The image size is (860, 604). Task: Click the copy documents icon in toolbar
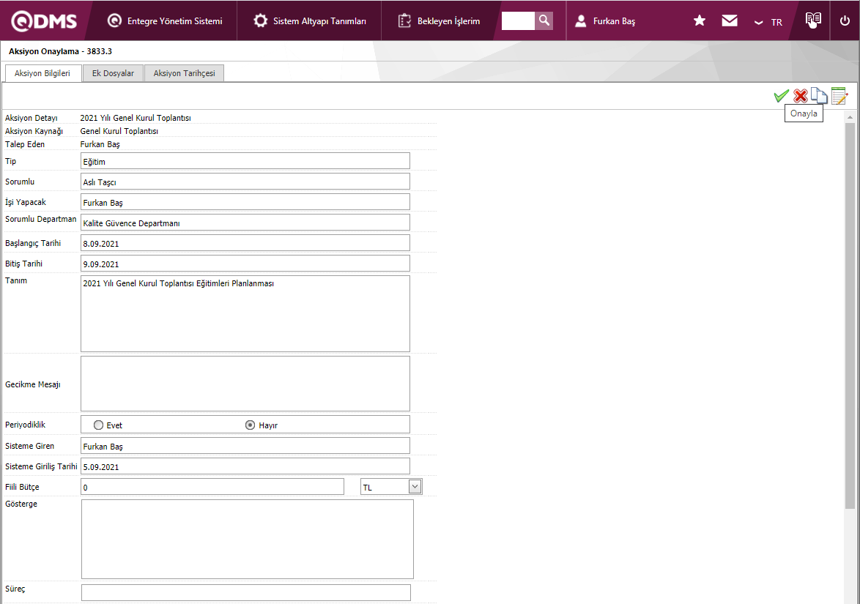pos(819,96)
